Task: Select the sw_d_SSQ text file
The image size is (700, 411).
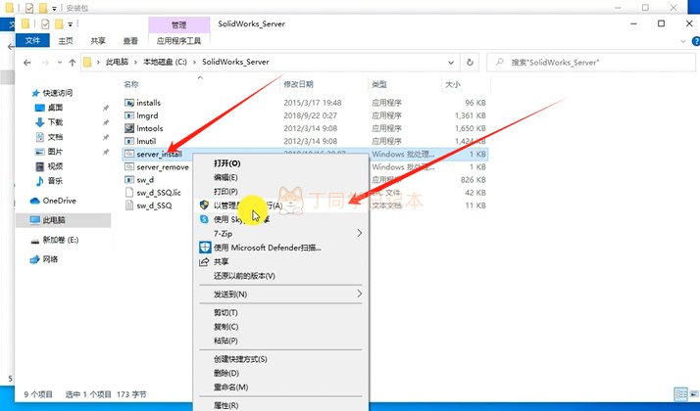Action: click(154, 205)
